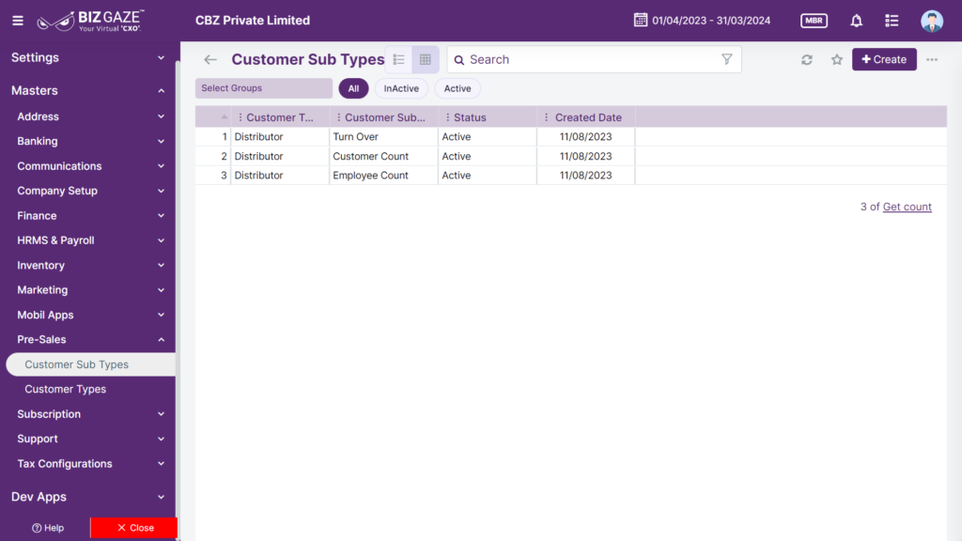The height and width of the screenshot is (541, 962).
Task: Click Active status in row 2
Action: 457,157
